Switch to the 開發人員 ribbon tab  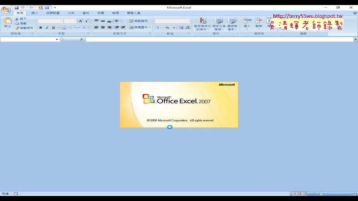point(134,13)
